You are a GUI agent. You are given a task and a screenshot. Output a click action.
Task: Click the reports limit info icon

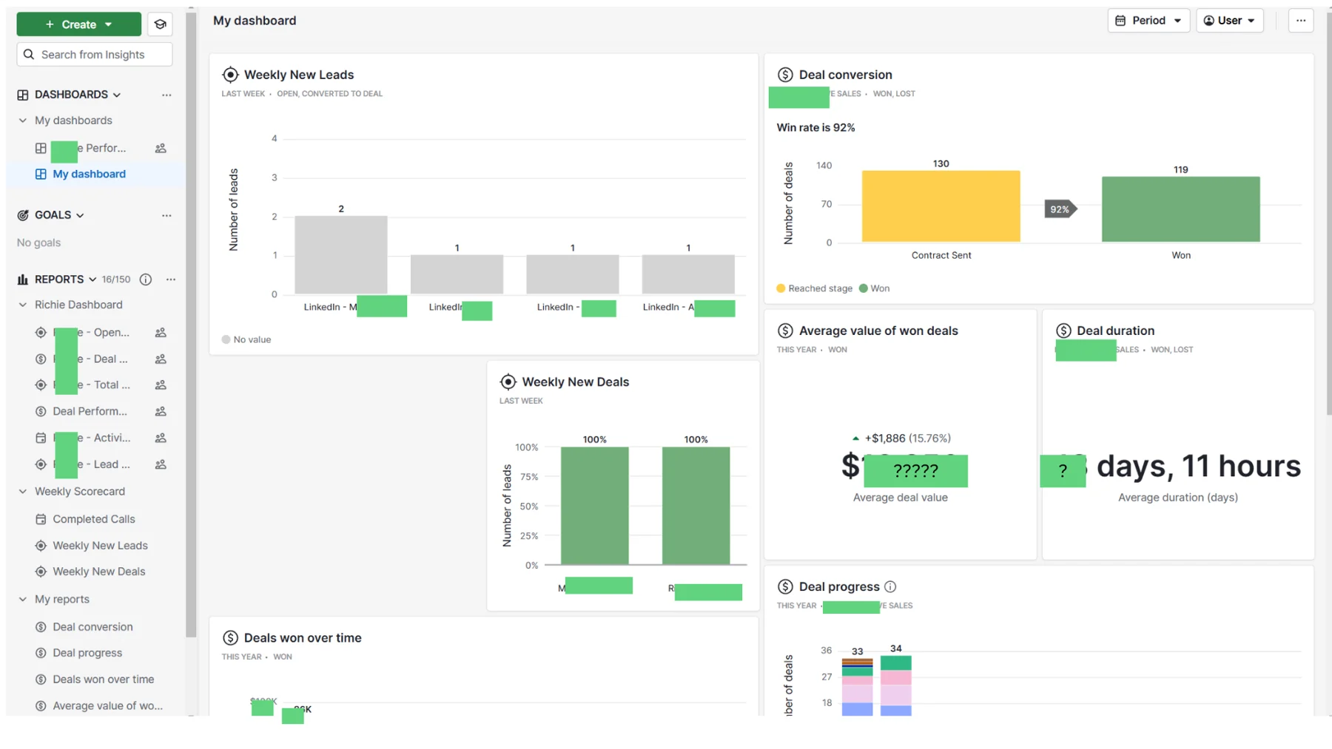coord(146,279)
